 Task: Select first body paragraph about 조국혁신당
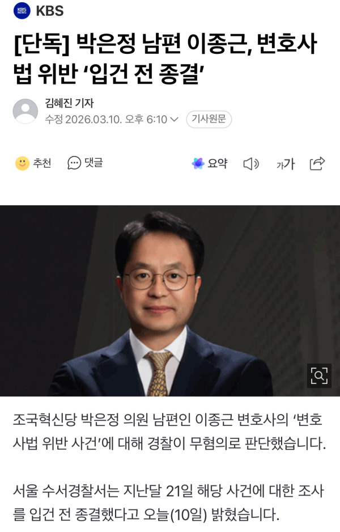(169, 431)
